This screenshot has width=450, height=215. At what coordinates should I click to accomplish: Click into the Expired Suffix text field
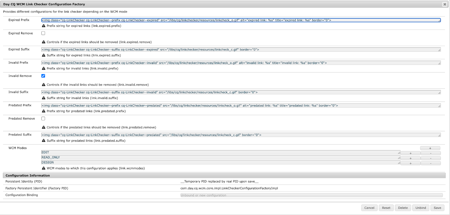click(x=241, y=49)
